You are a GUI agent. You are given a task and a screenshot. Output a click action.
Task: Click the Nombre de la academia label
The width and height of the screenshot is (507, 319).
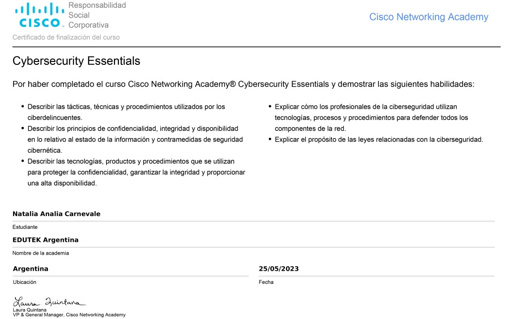pyautogui.click(x=41, y=253)
